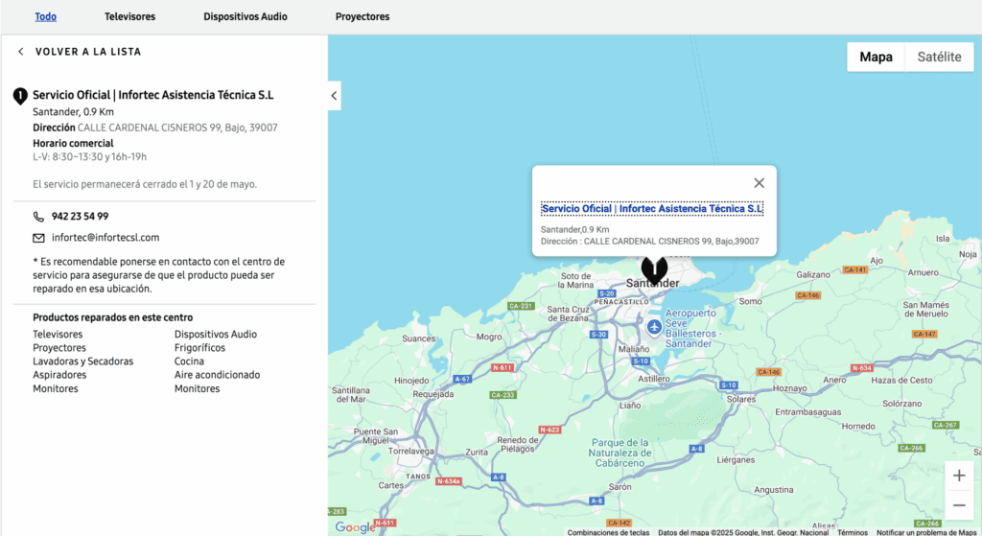Select the Mapa view button
Image resolution: width=982 pixels, height=536 pixels.
876,57
